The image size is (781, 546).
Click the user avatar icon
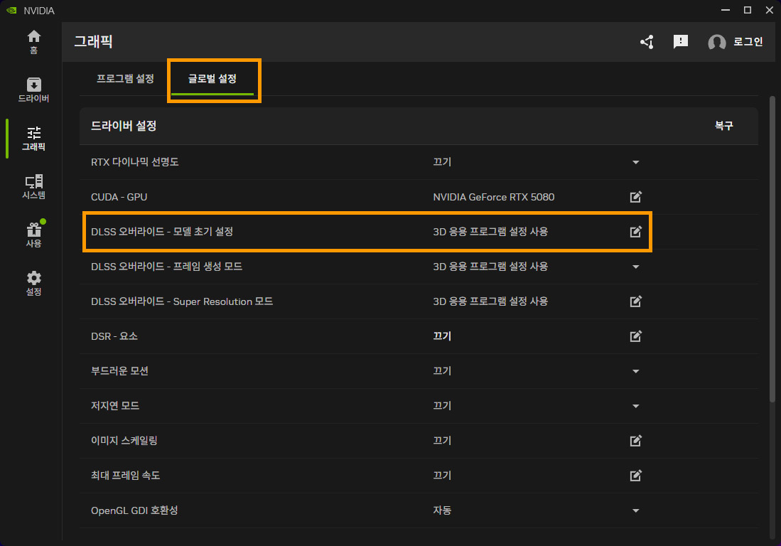click(x=717, y=43)
